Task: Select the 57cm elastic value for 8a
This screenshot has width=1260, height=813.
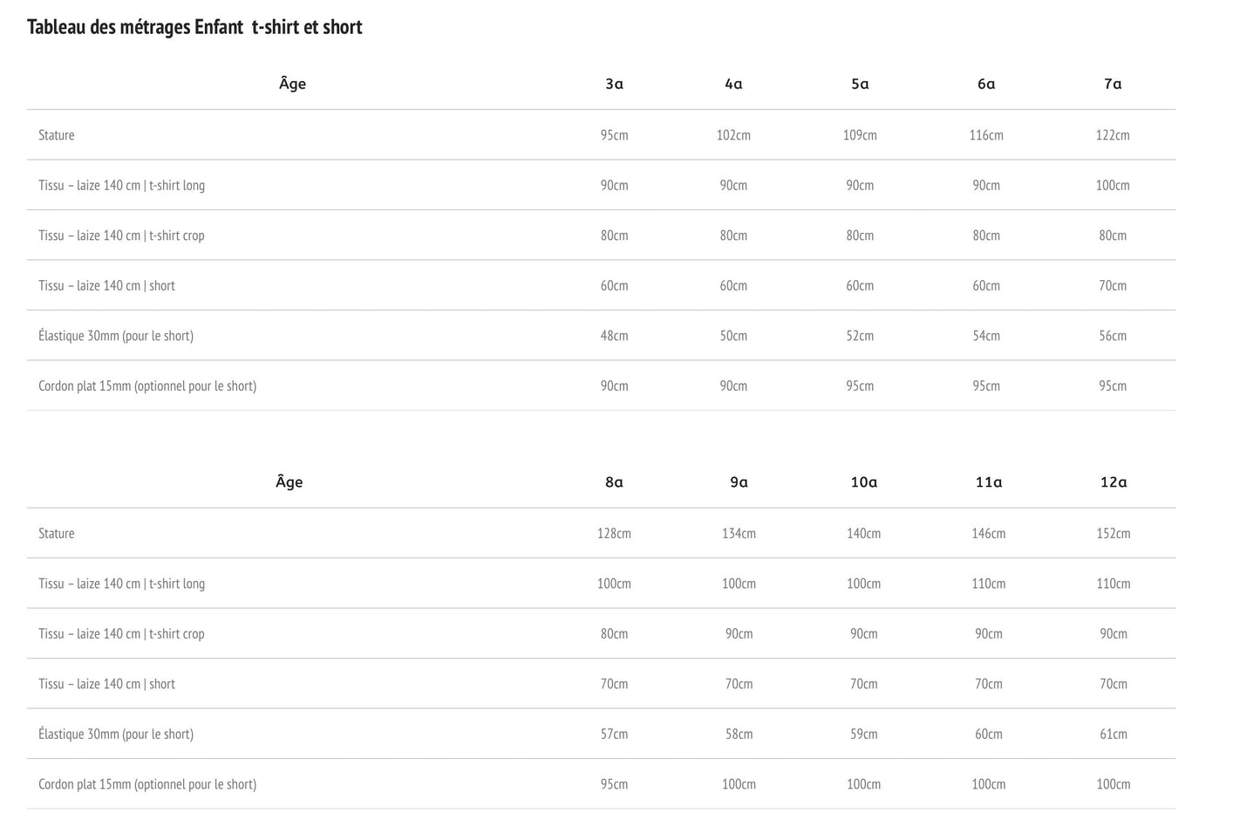Action: click(x=614, y=734)
